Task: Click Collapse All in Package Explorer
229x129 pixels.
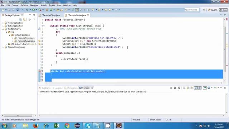Action: (21, 19)
